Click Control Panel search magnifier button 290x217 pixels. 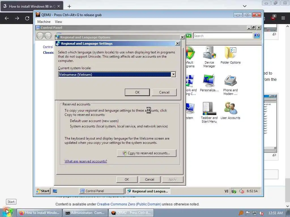click(x=257, y=36)
